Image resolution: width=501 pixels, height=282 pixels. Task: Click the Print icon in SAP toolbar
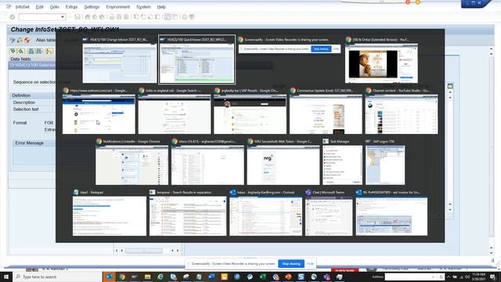coord(112,17)
